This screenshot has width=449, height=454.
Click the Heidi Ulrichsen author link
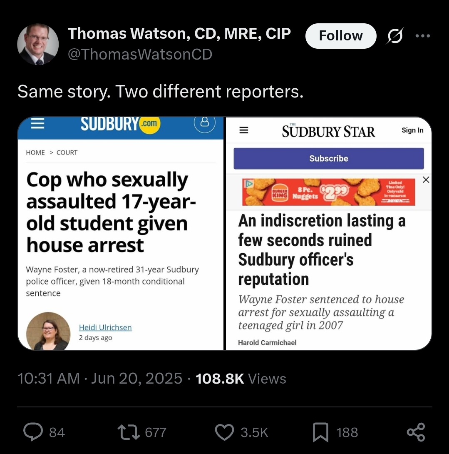coord(105,327)
